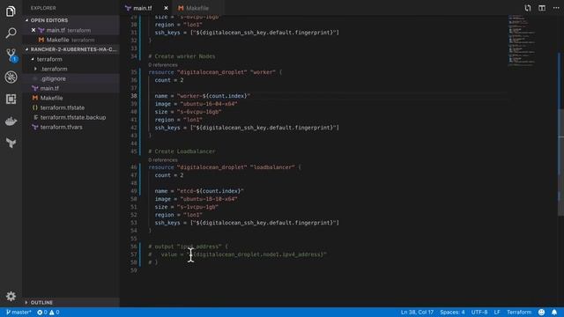This screenshot has height=317, width=564.
Task: Click on name = "worker-${count.index}" line
Action: tap(202, 96)
